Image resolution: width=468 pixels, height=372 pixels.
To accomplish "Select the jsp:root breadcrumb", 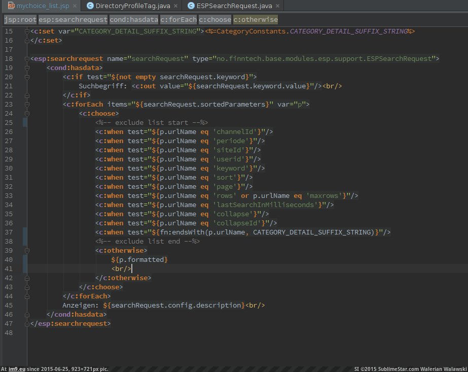I will [x=20, y=19].
